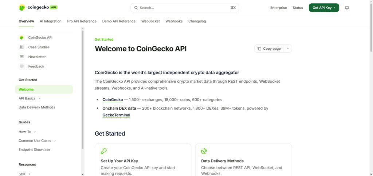The image size is (373, 176).
Task: Click the Welcome to CoinGecko API heading
Action: point(141,49)
